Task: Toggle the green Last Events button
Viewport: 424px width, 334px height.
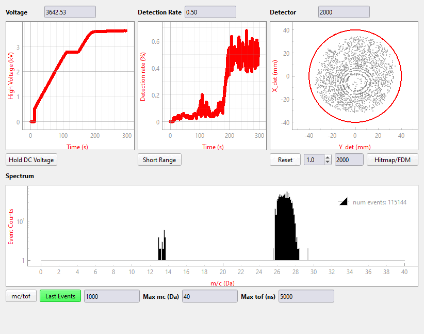Action: (x=60, y=296)
